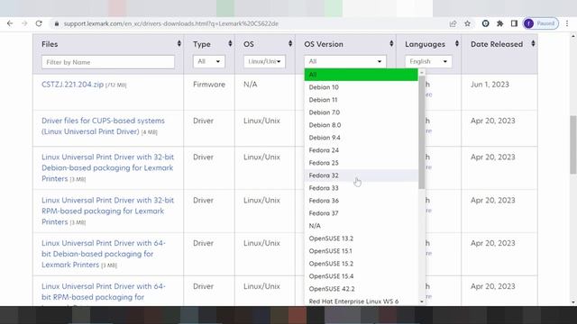This screenshot has width=577, height=324.
Task: Share this page from address bar
Action: tap(453, 23)
